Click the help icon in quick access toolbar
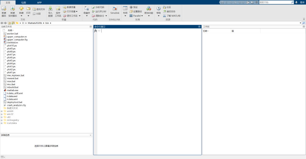Viewport: 306px width, 159px height. [x=252, y=2]
